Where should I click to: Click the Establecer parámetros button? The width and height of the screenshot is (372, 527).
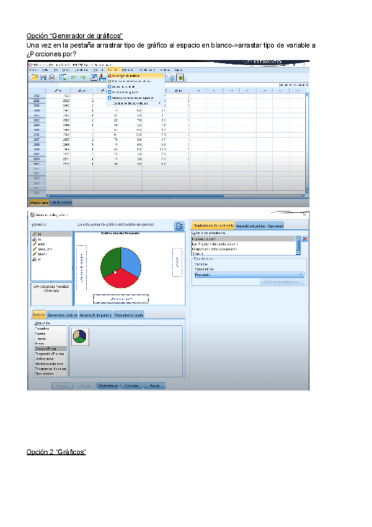tap(283, 282)
